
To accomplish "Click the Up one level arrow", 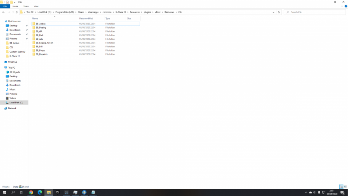I will 17,12.
